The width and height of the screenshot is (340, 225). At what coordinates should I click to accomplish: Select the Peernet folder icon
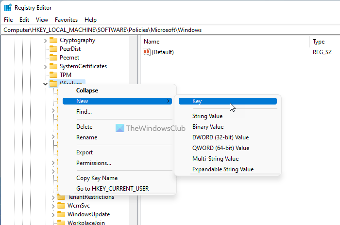point(53,58)
